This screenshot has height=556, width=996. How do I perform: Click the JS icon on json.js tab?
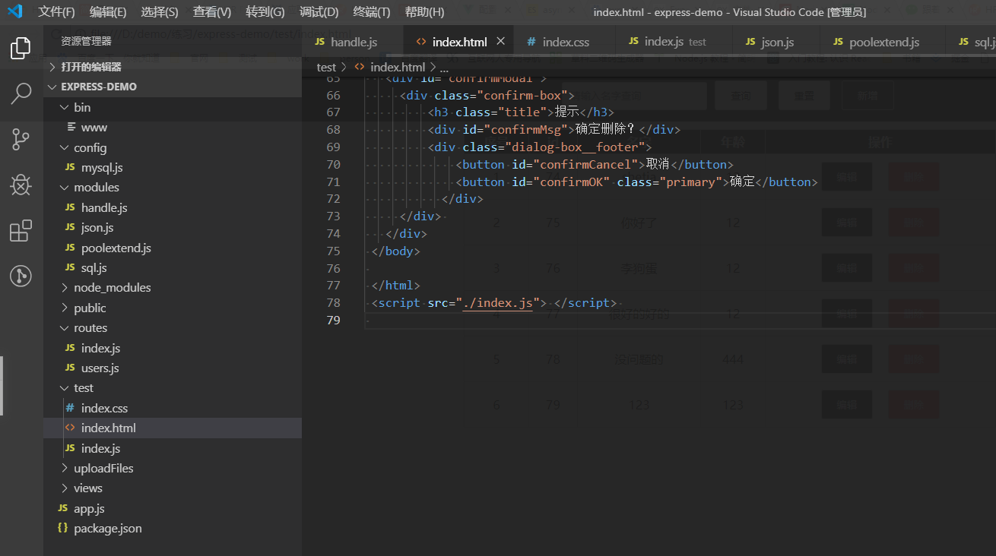(750, 42)
